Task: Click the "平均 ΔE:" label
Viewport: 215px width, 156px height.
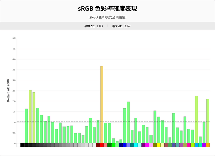Action: [90, 26]
